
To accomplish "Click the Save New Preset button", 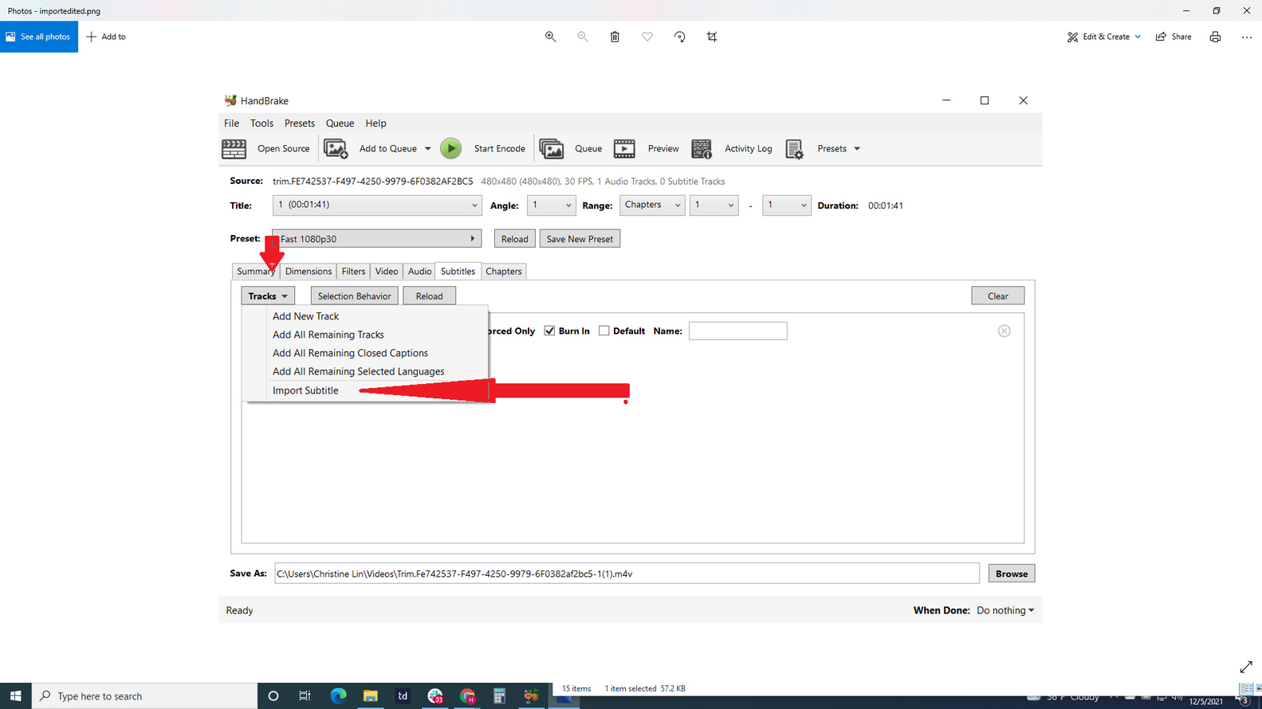I will 580,238.
